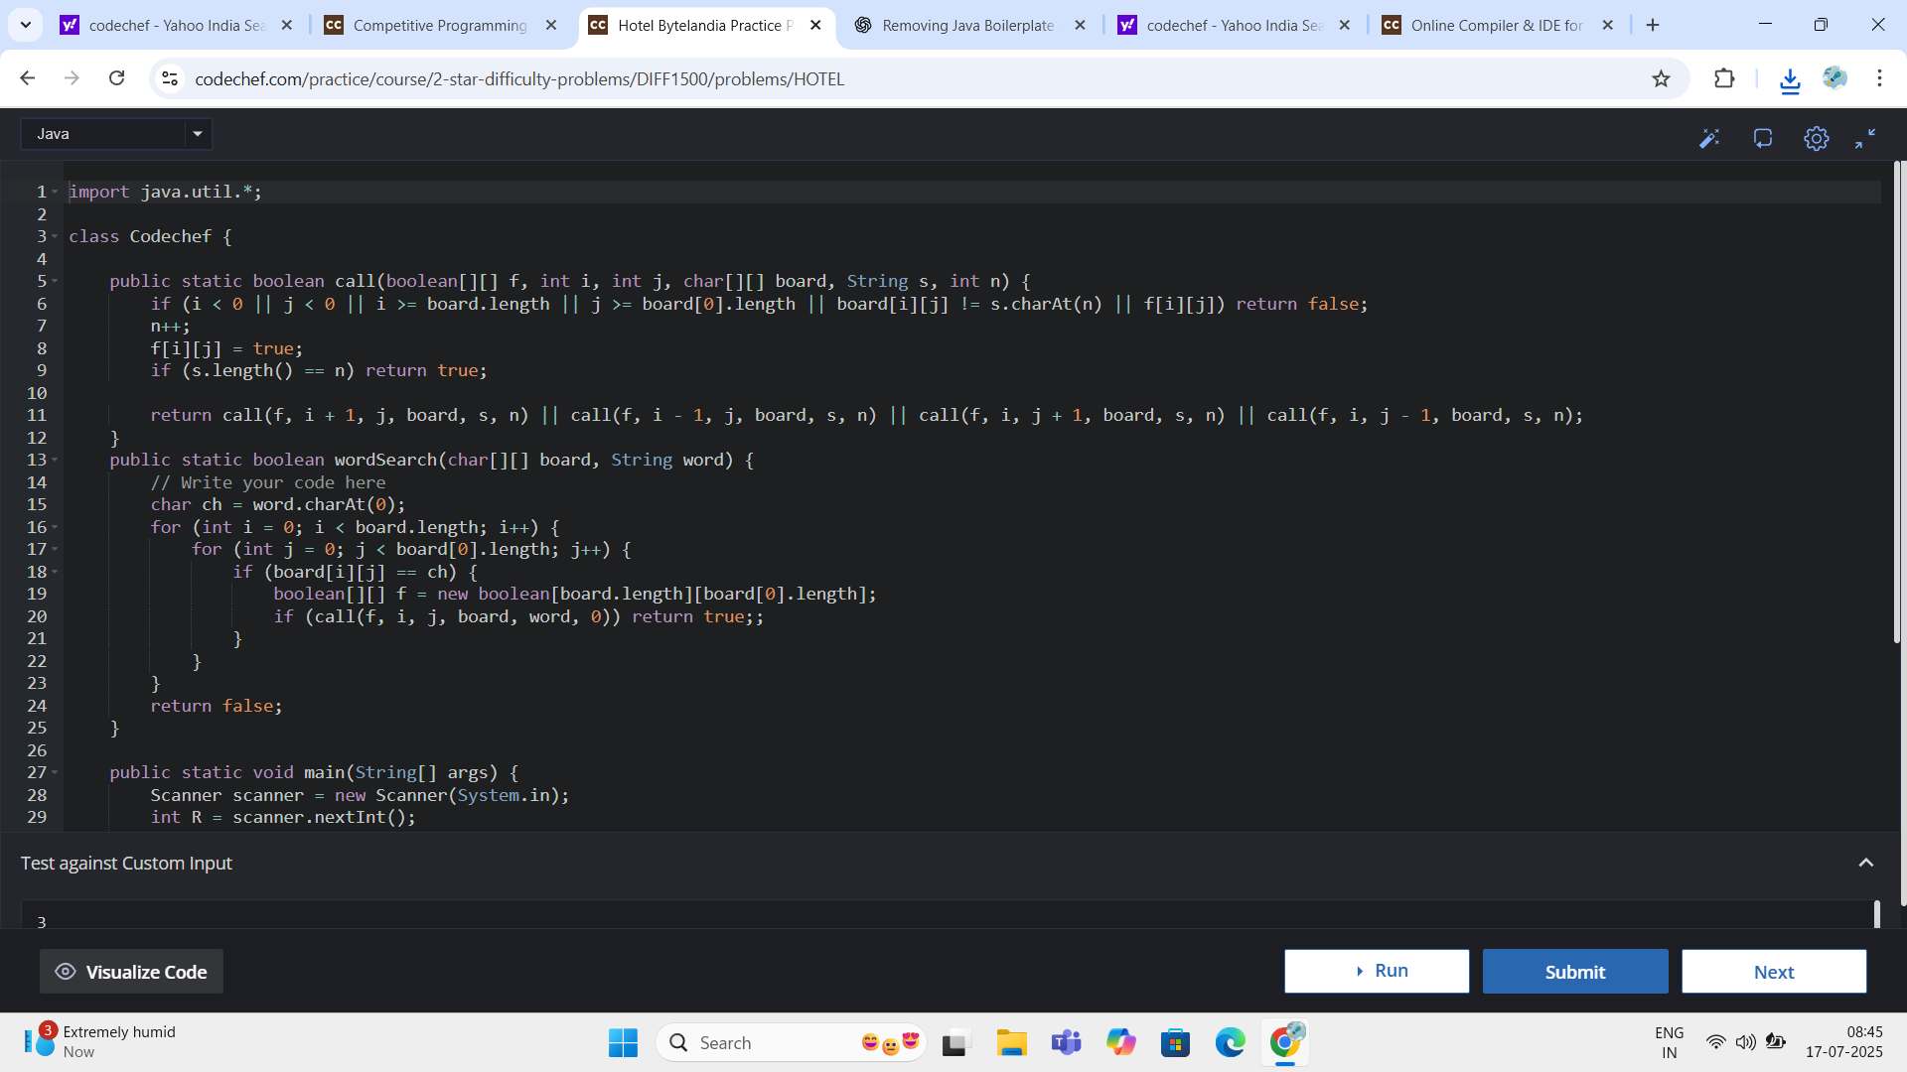Collapse the Test against Custom Input panel
This screenshot has width=1907, height=1072.
1865,863
